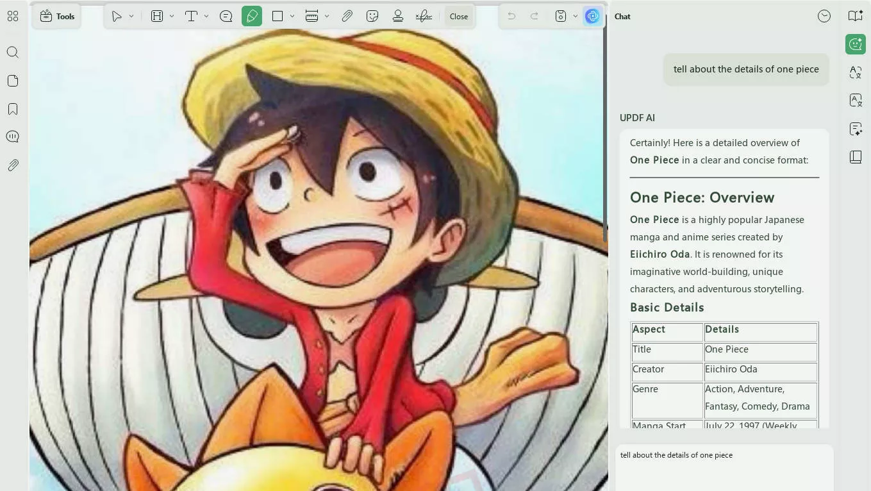Click the 'Chat' panel title
This screenshot has width=871, height=491.
coord(622,17)
